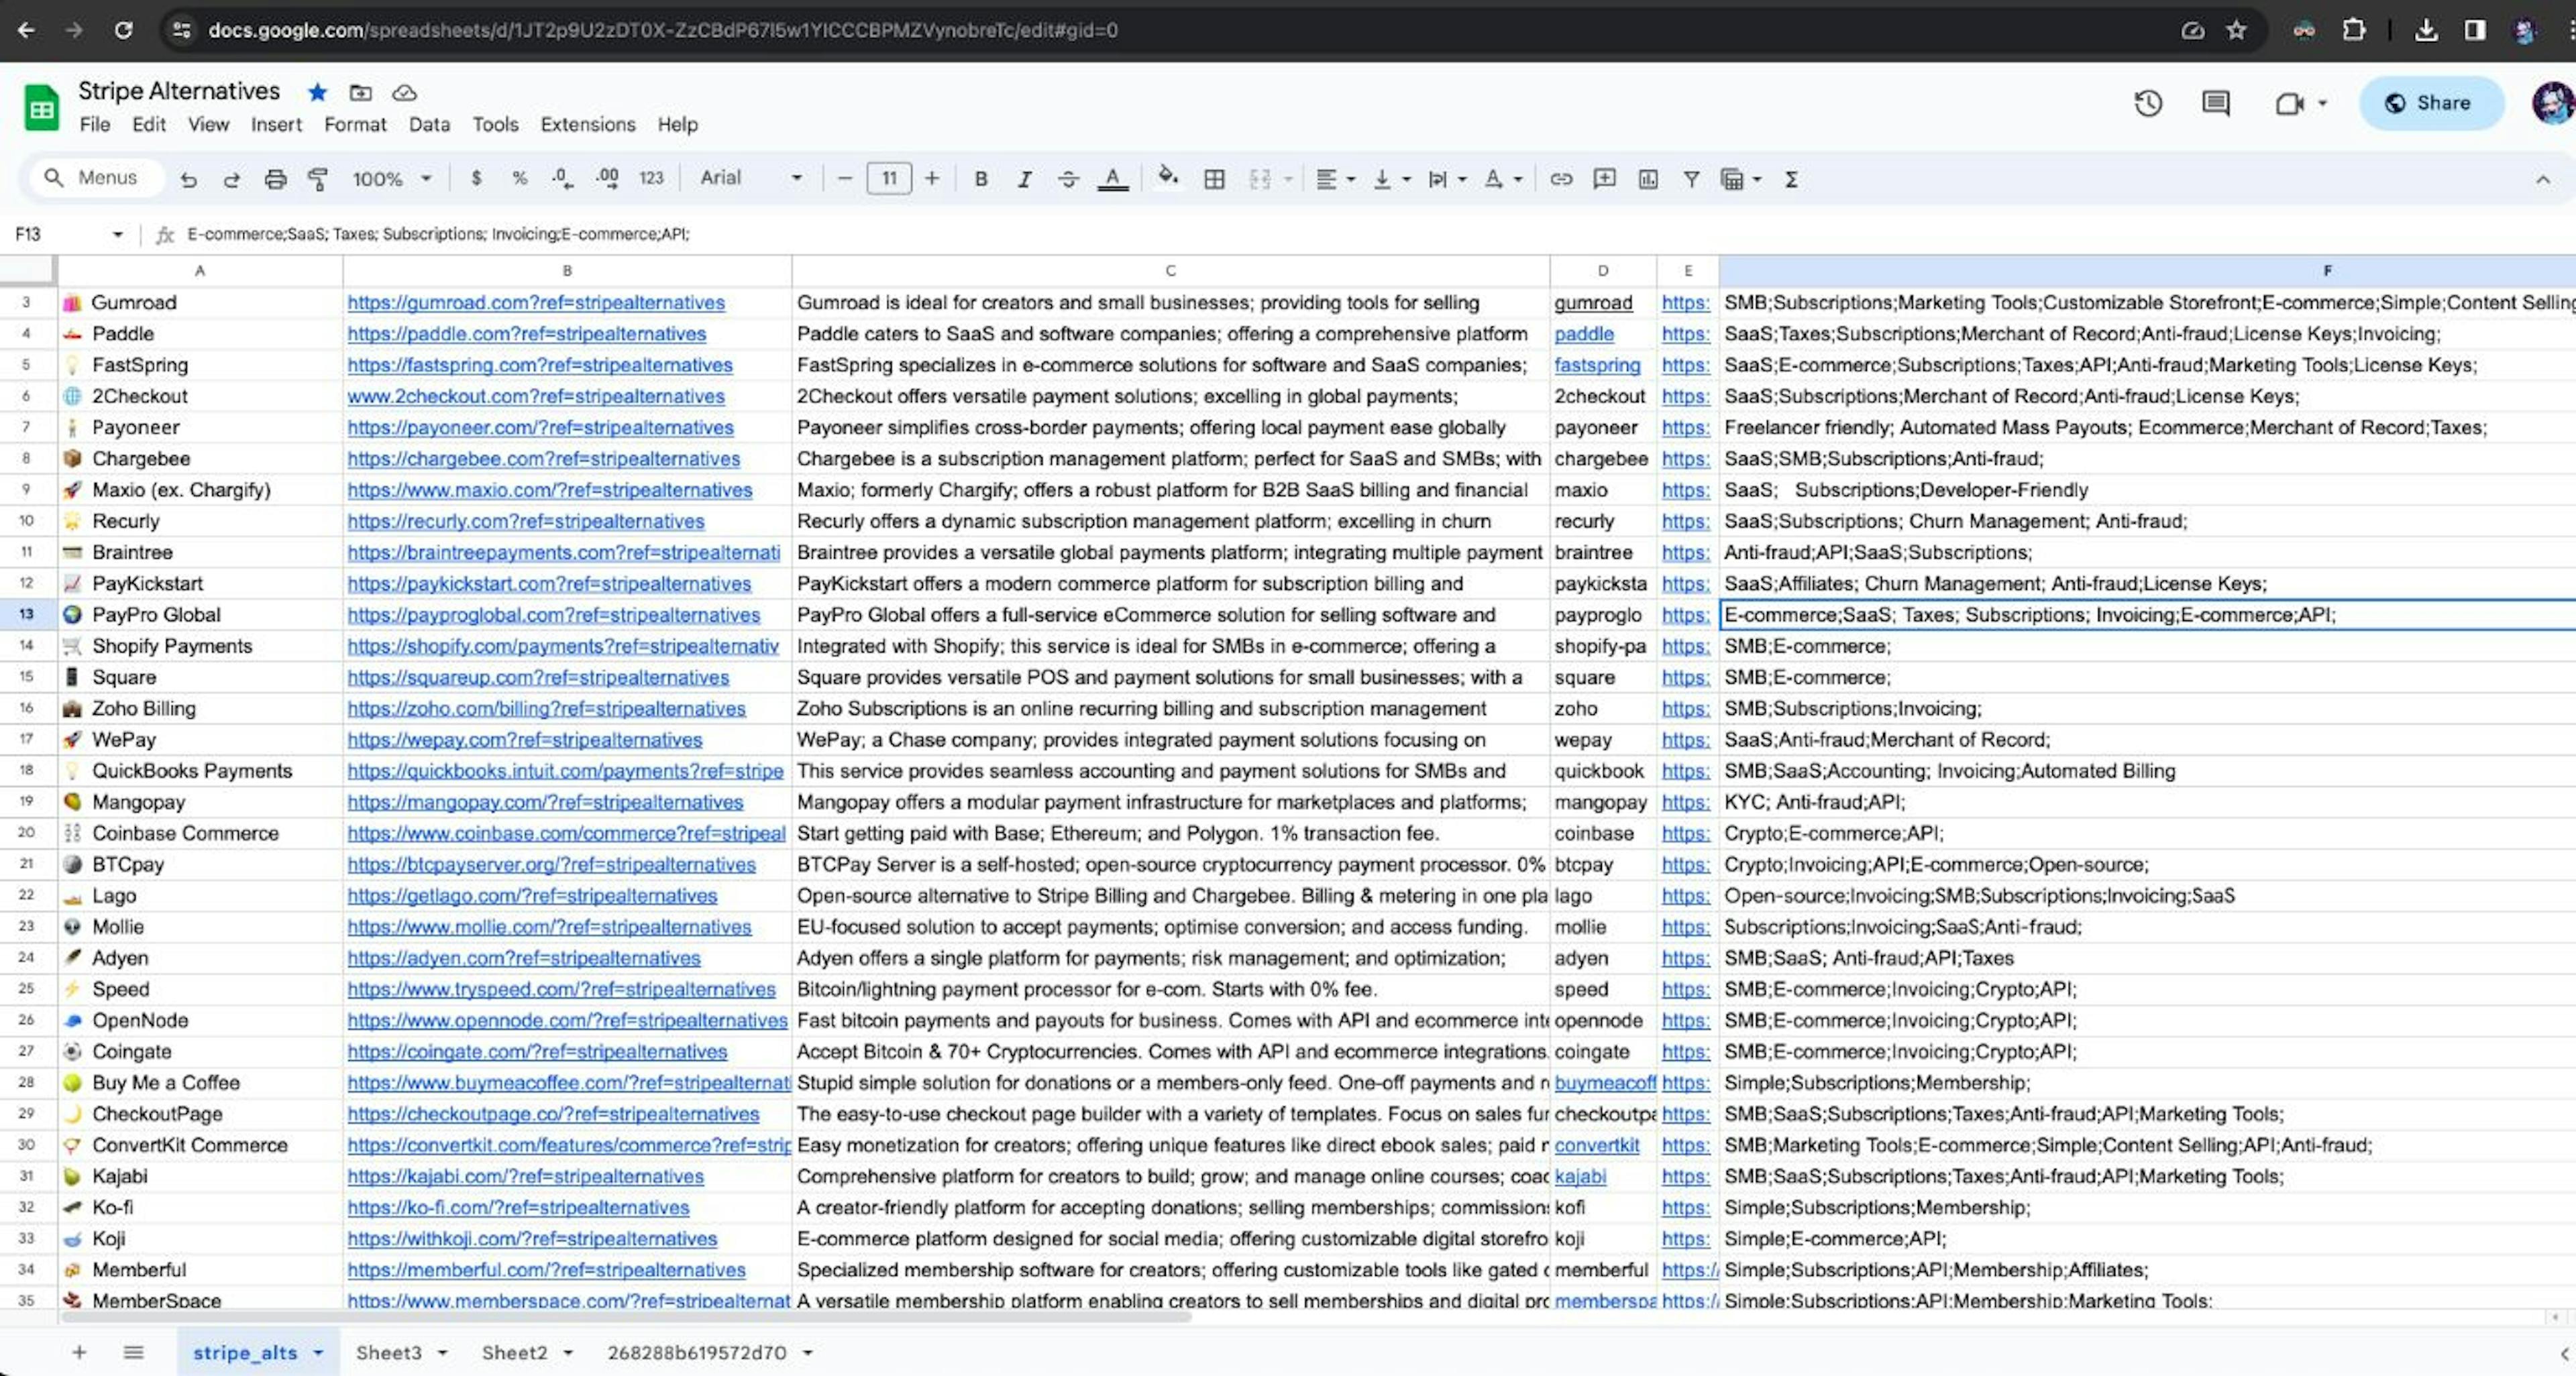Click the add new sheet plus icon

(x=78, y=1352)
